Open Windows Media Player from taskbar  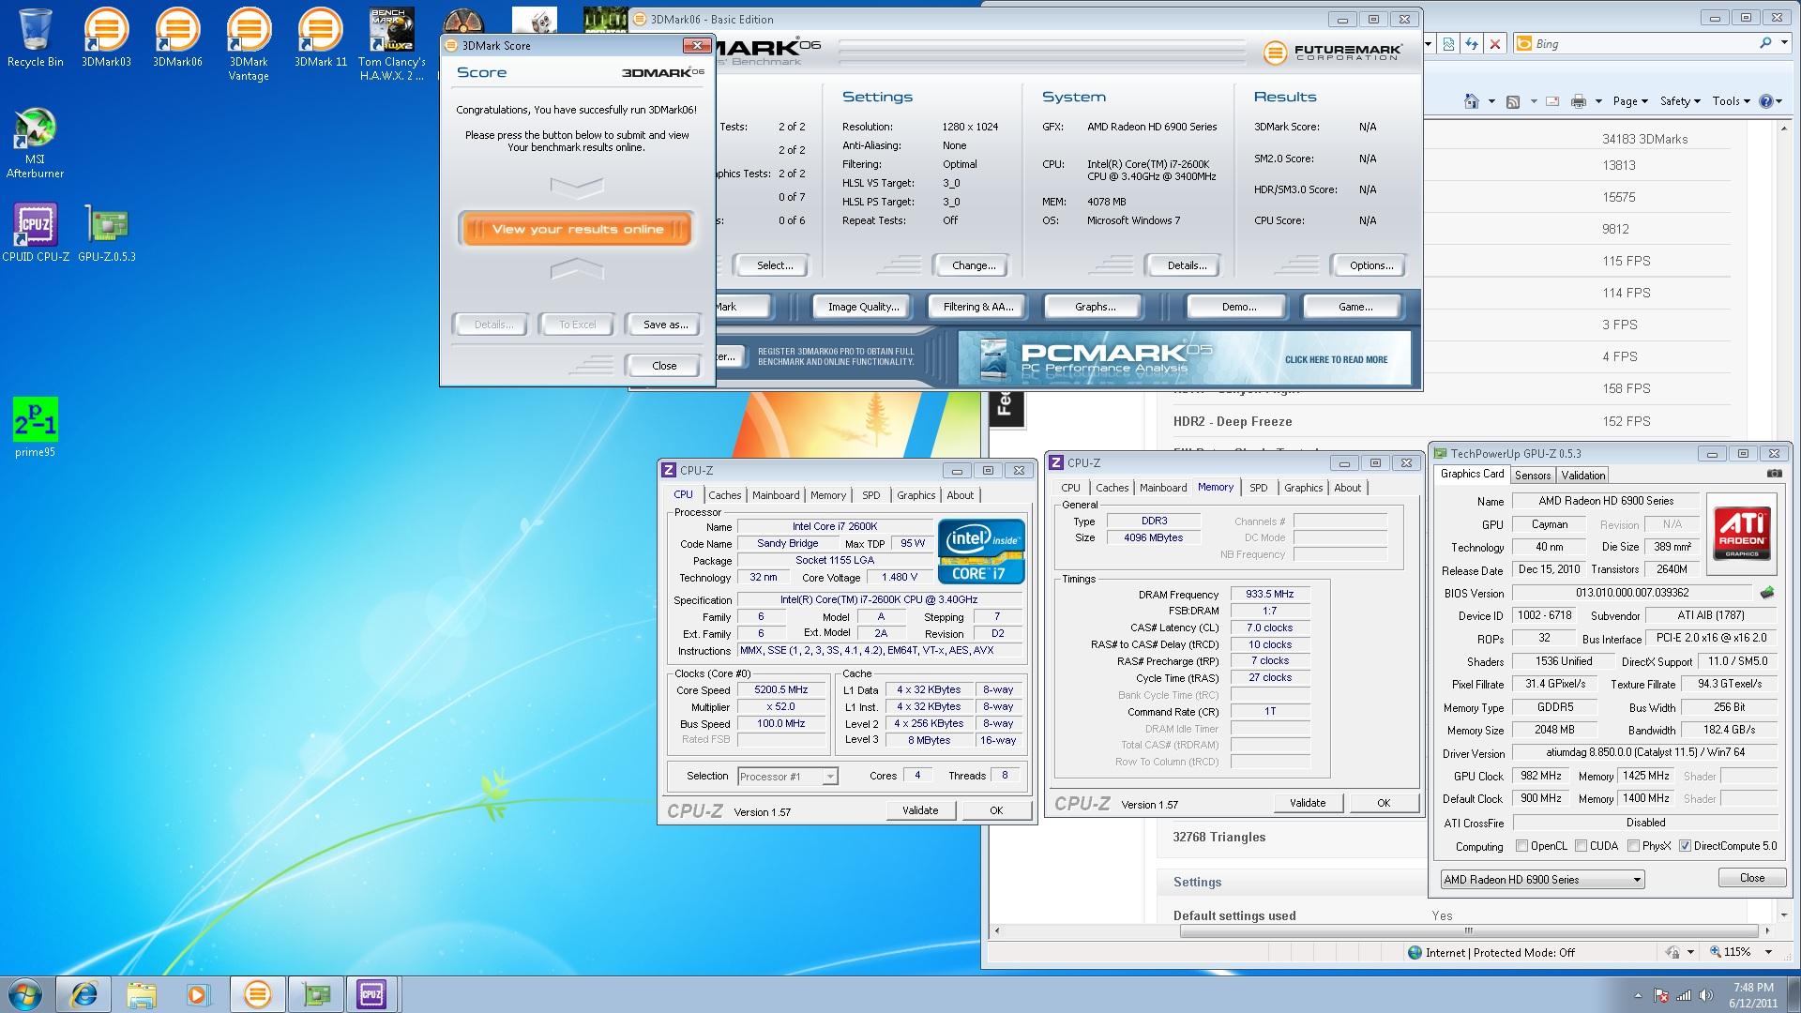pos(197,994)
